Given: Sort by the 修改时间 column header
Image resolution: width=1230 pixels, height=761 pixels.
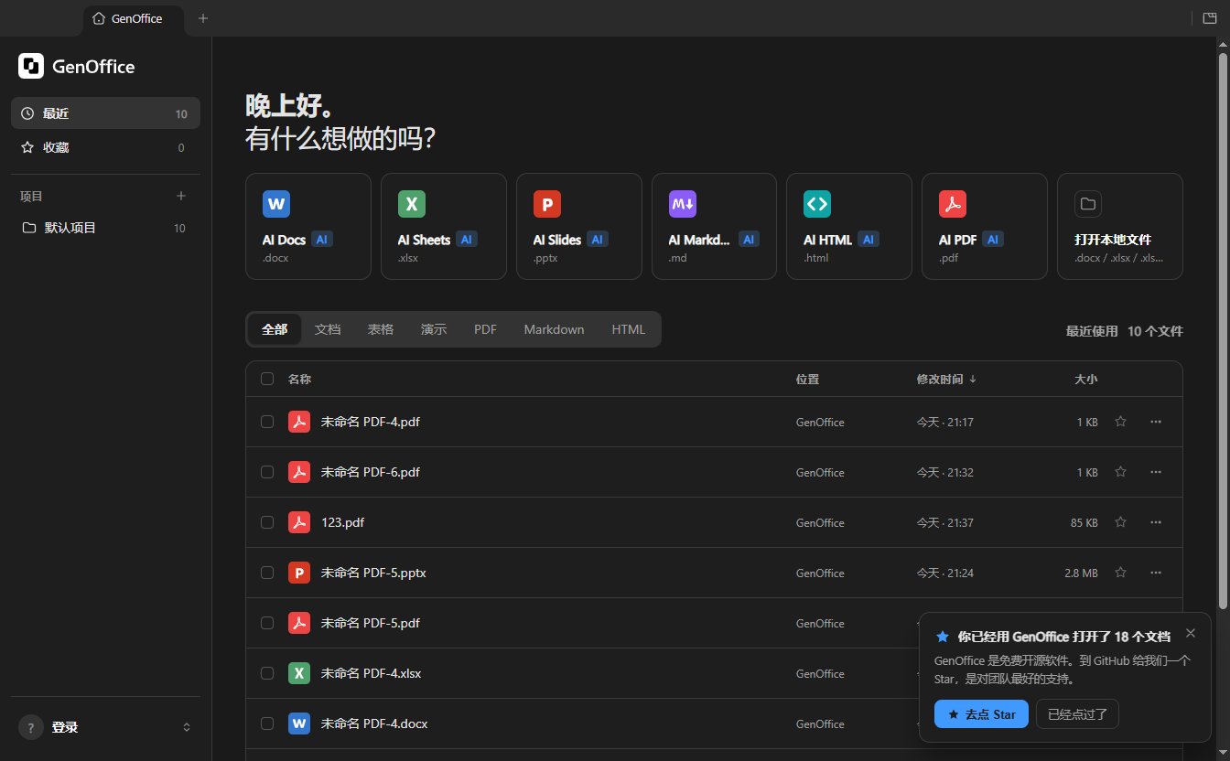Looking at the screenshot, I should click(x=946, y=379).
